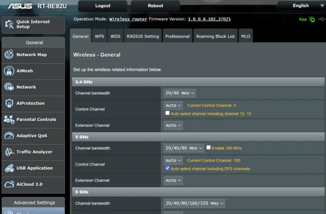
Task: Open the Quick Internet Setup icon
Action: pos(9,24)
